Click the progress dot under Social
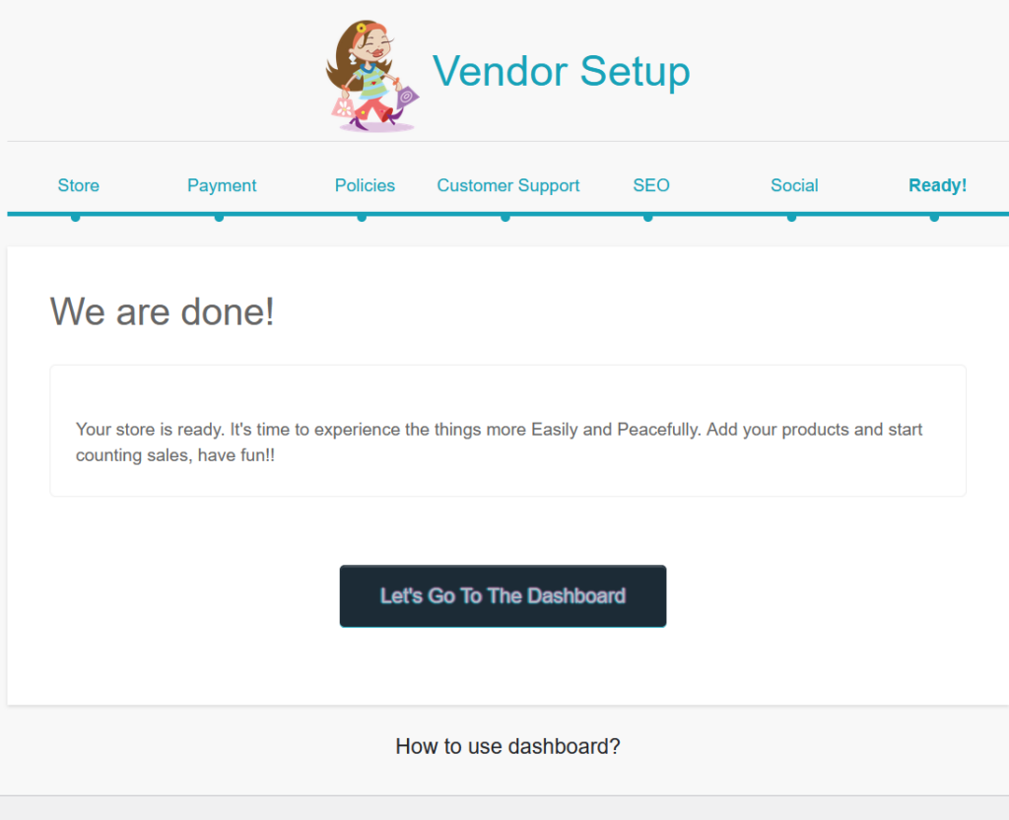The height and width of the screenshot is (820, 1009). tap(791, 217)
